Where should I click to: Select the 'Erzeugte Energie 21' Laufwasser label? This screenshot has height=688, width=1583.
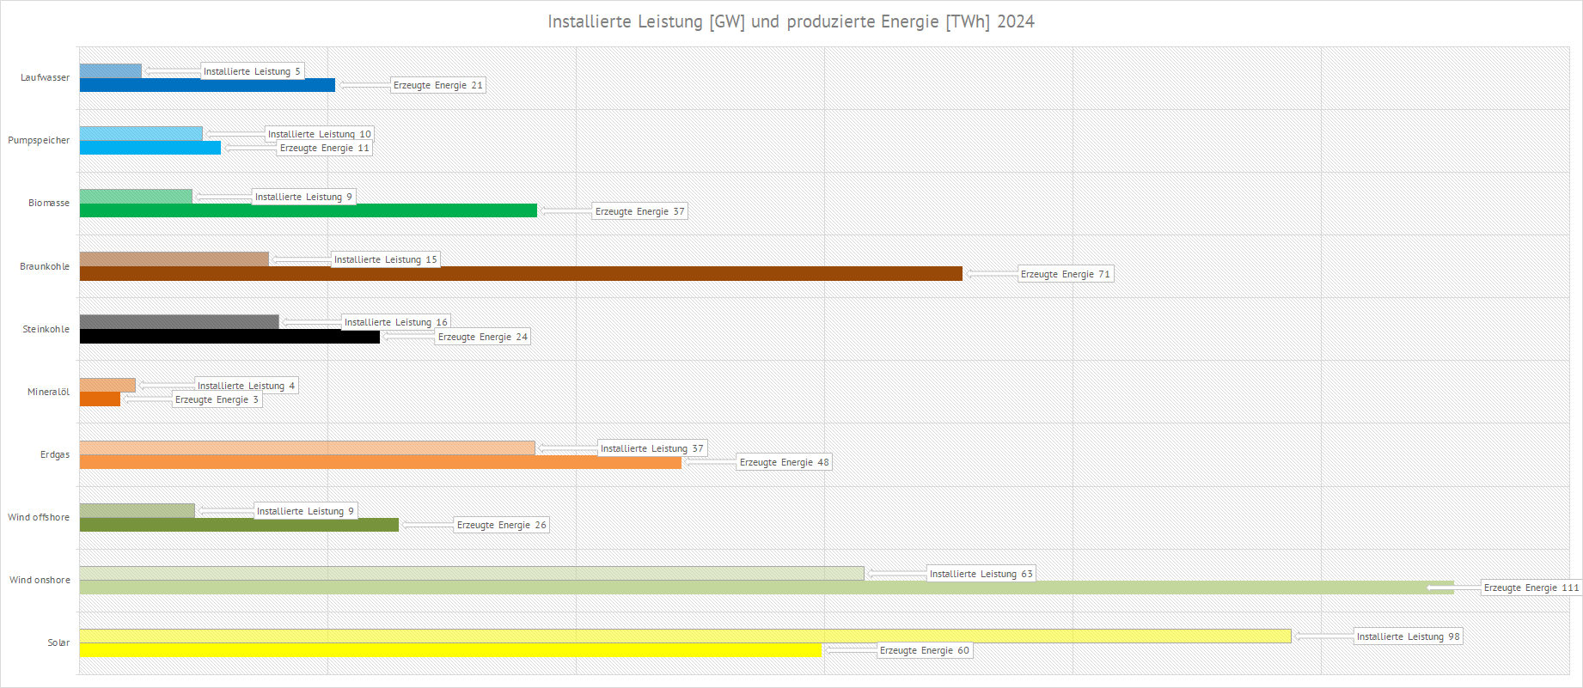point(437,85)
